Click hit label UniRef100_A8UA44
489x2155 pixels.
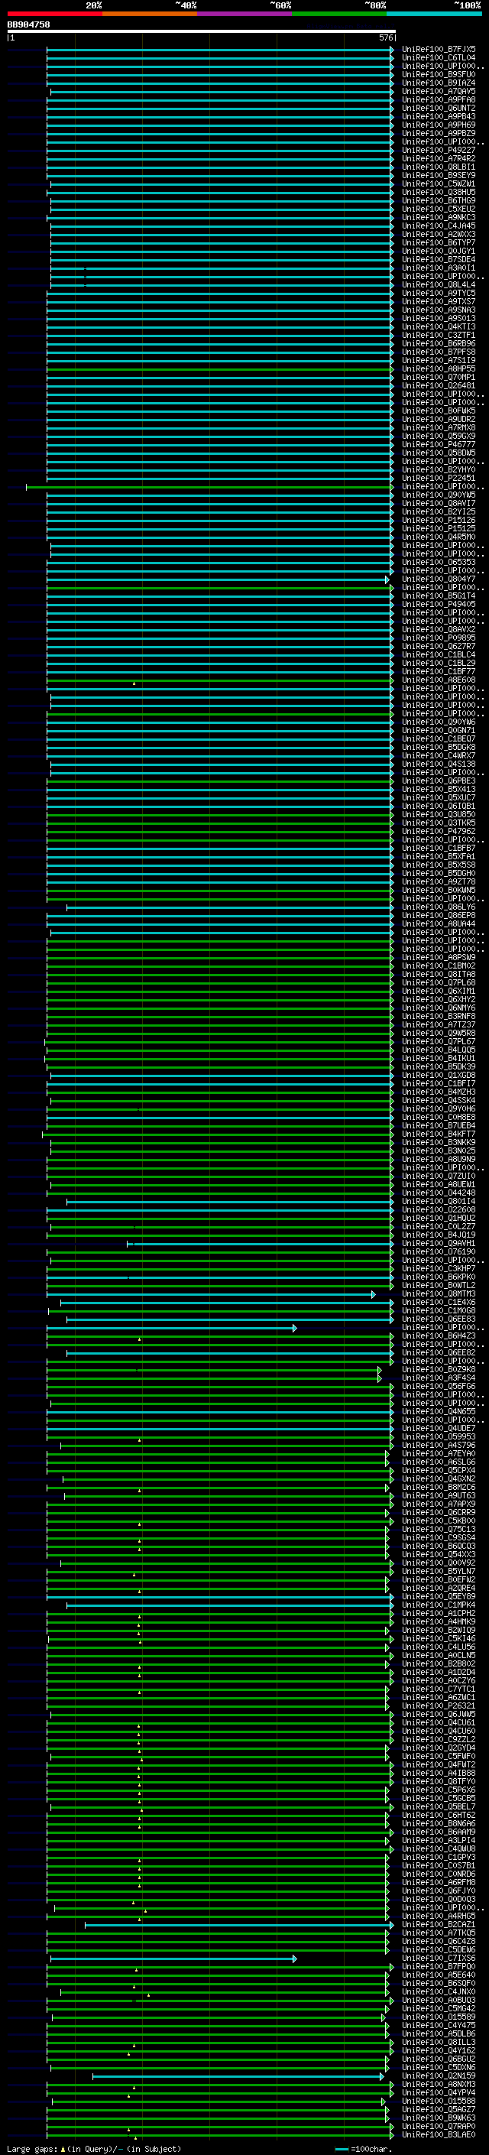(x=439, y=923)
